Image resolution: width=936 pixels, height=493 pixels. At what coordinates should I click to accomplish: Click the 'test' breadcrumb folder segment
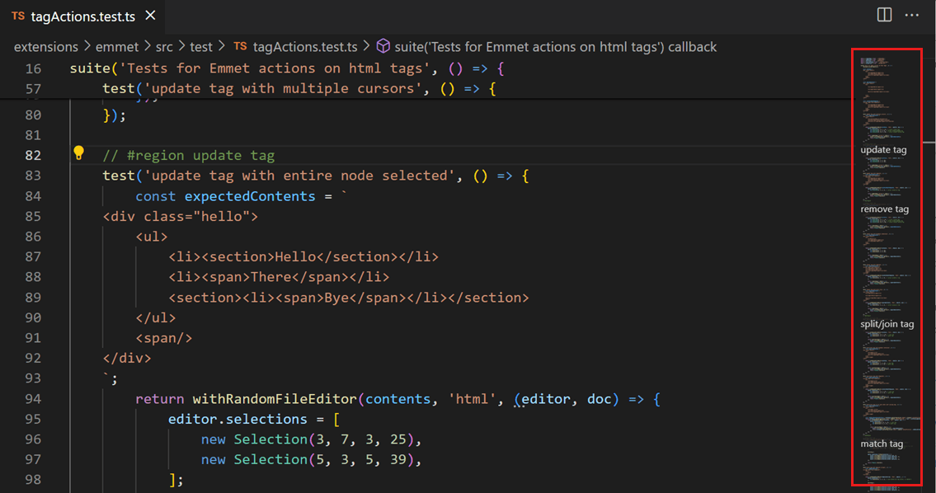201,47
